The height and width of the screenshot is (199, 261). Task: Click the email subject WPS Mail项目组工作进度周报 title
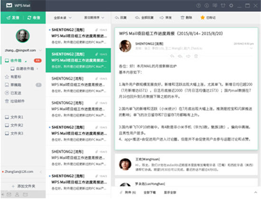[171, 34]
